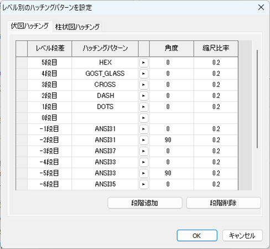
Task: Click arrow button in the -4段目 row
Action: (144, 162)
